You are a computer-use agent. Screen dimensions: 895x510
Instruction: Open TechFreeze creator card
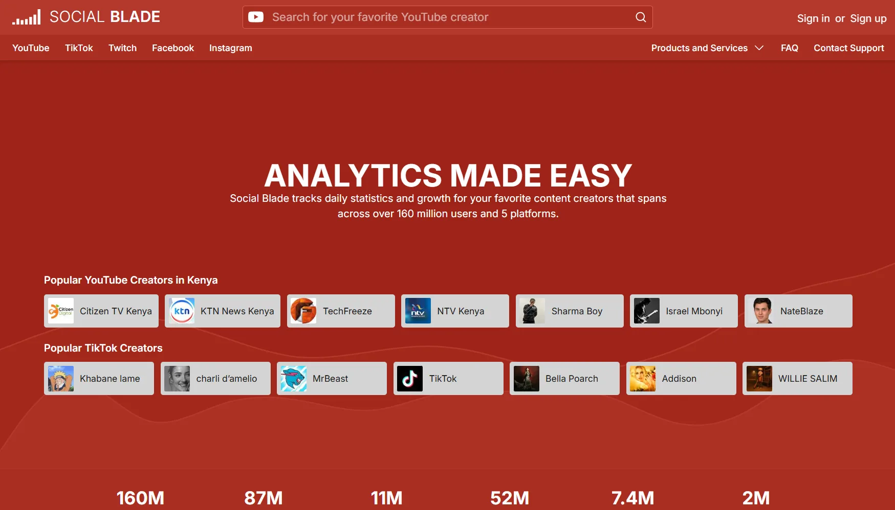coord(341,311)
